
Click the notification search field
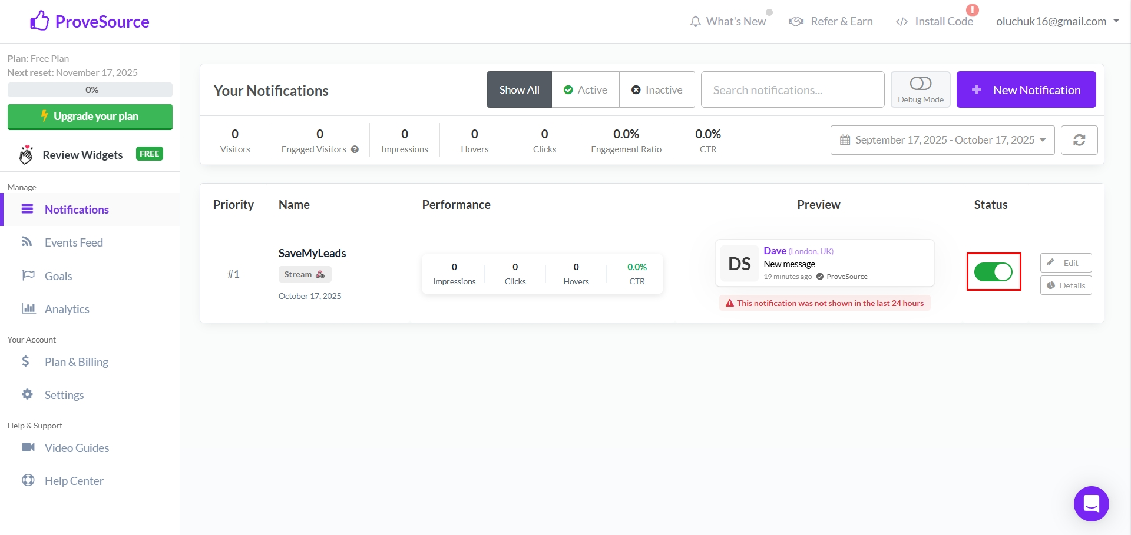point(792,89)
